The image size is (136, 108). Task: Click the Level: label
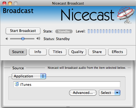(x=81, y=31)
